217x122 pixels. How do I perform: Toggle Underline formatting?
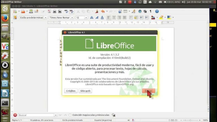(102, 18)
